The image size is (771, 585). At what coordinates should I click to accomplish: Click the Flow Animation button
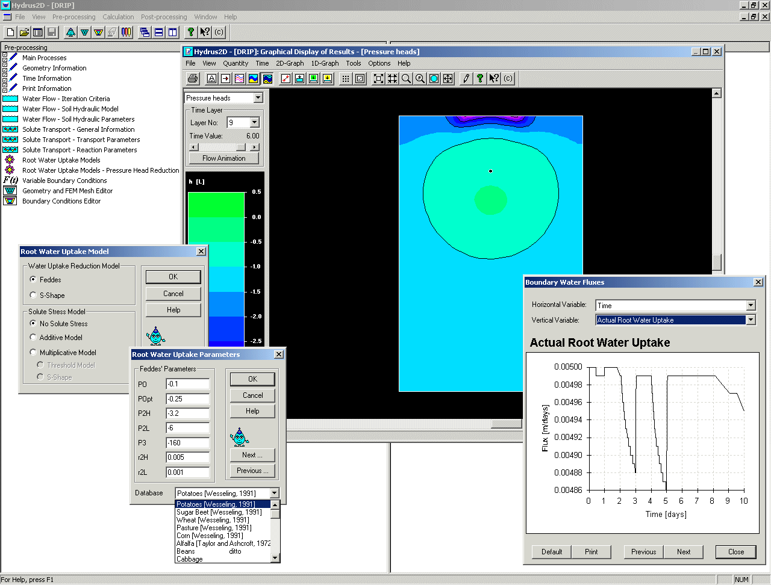tap(224, 158)
